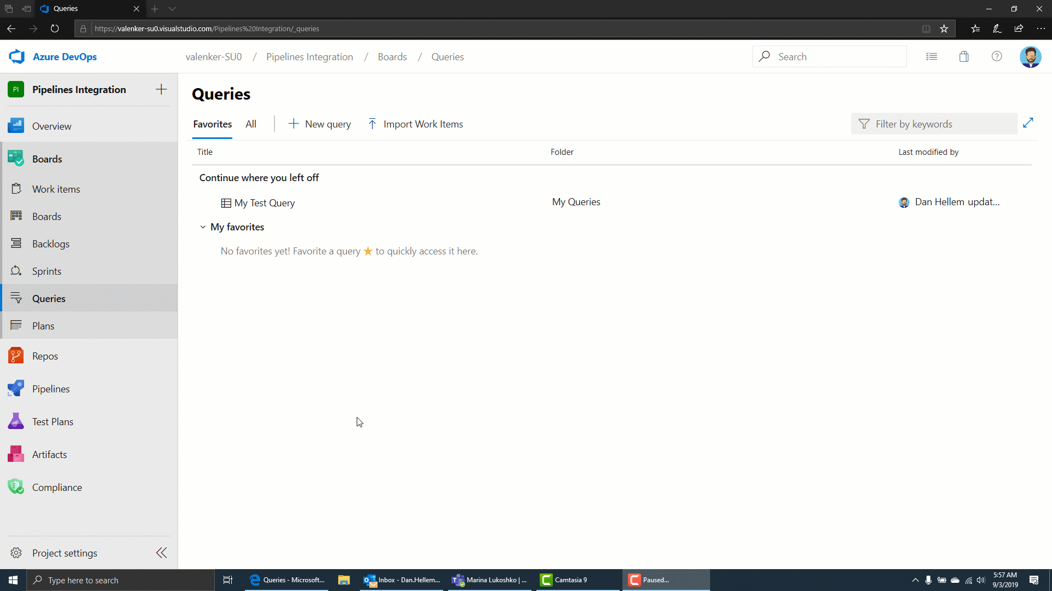
Task: Click New query button
Action: (x=319, y=123)
